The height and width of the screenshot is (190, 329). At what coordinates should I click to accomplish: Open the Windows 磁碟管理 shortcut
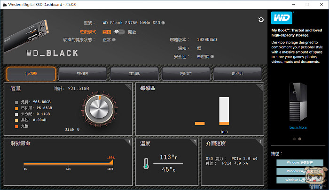[300, 163]
